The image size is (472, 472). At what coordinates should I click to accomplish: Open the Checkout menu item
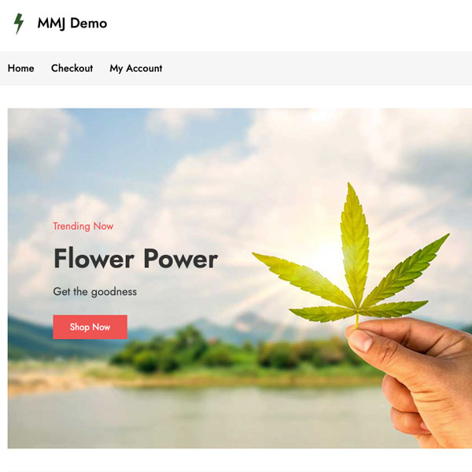pyautogui.click(x=72, y=68)
